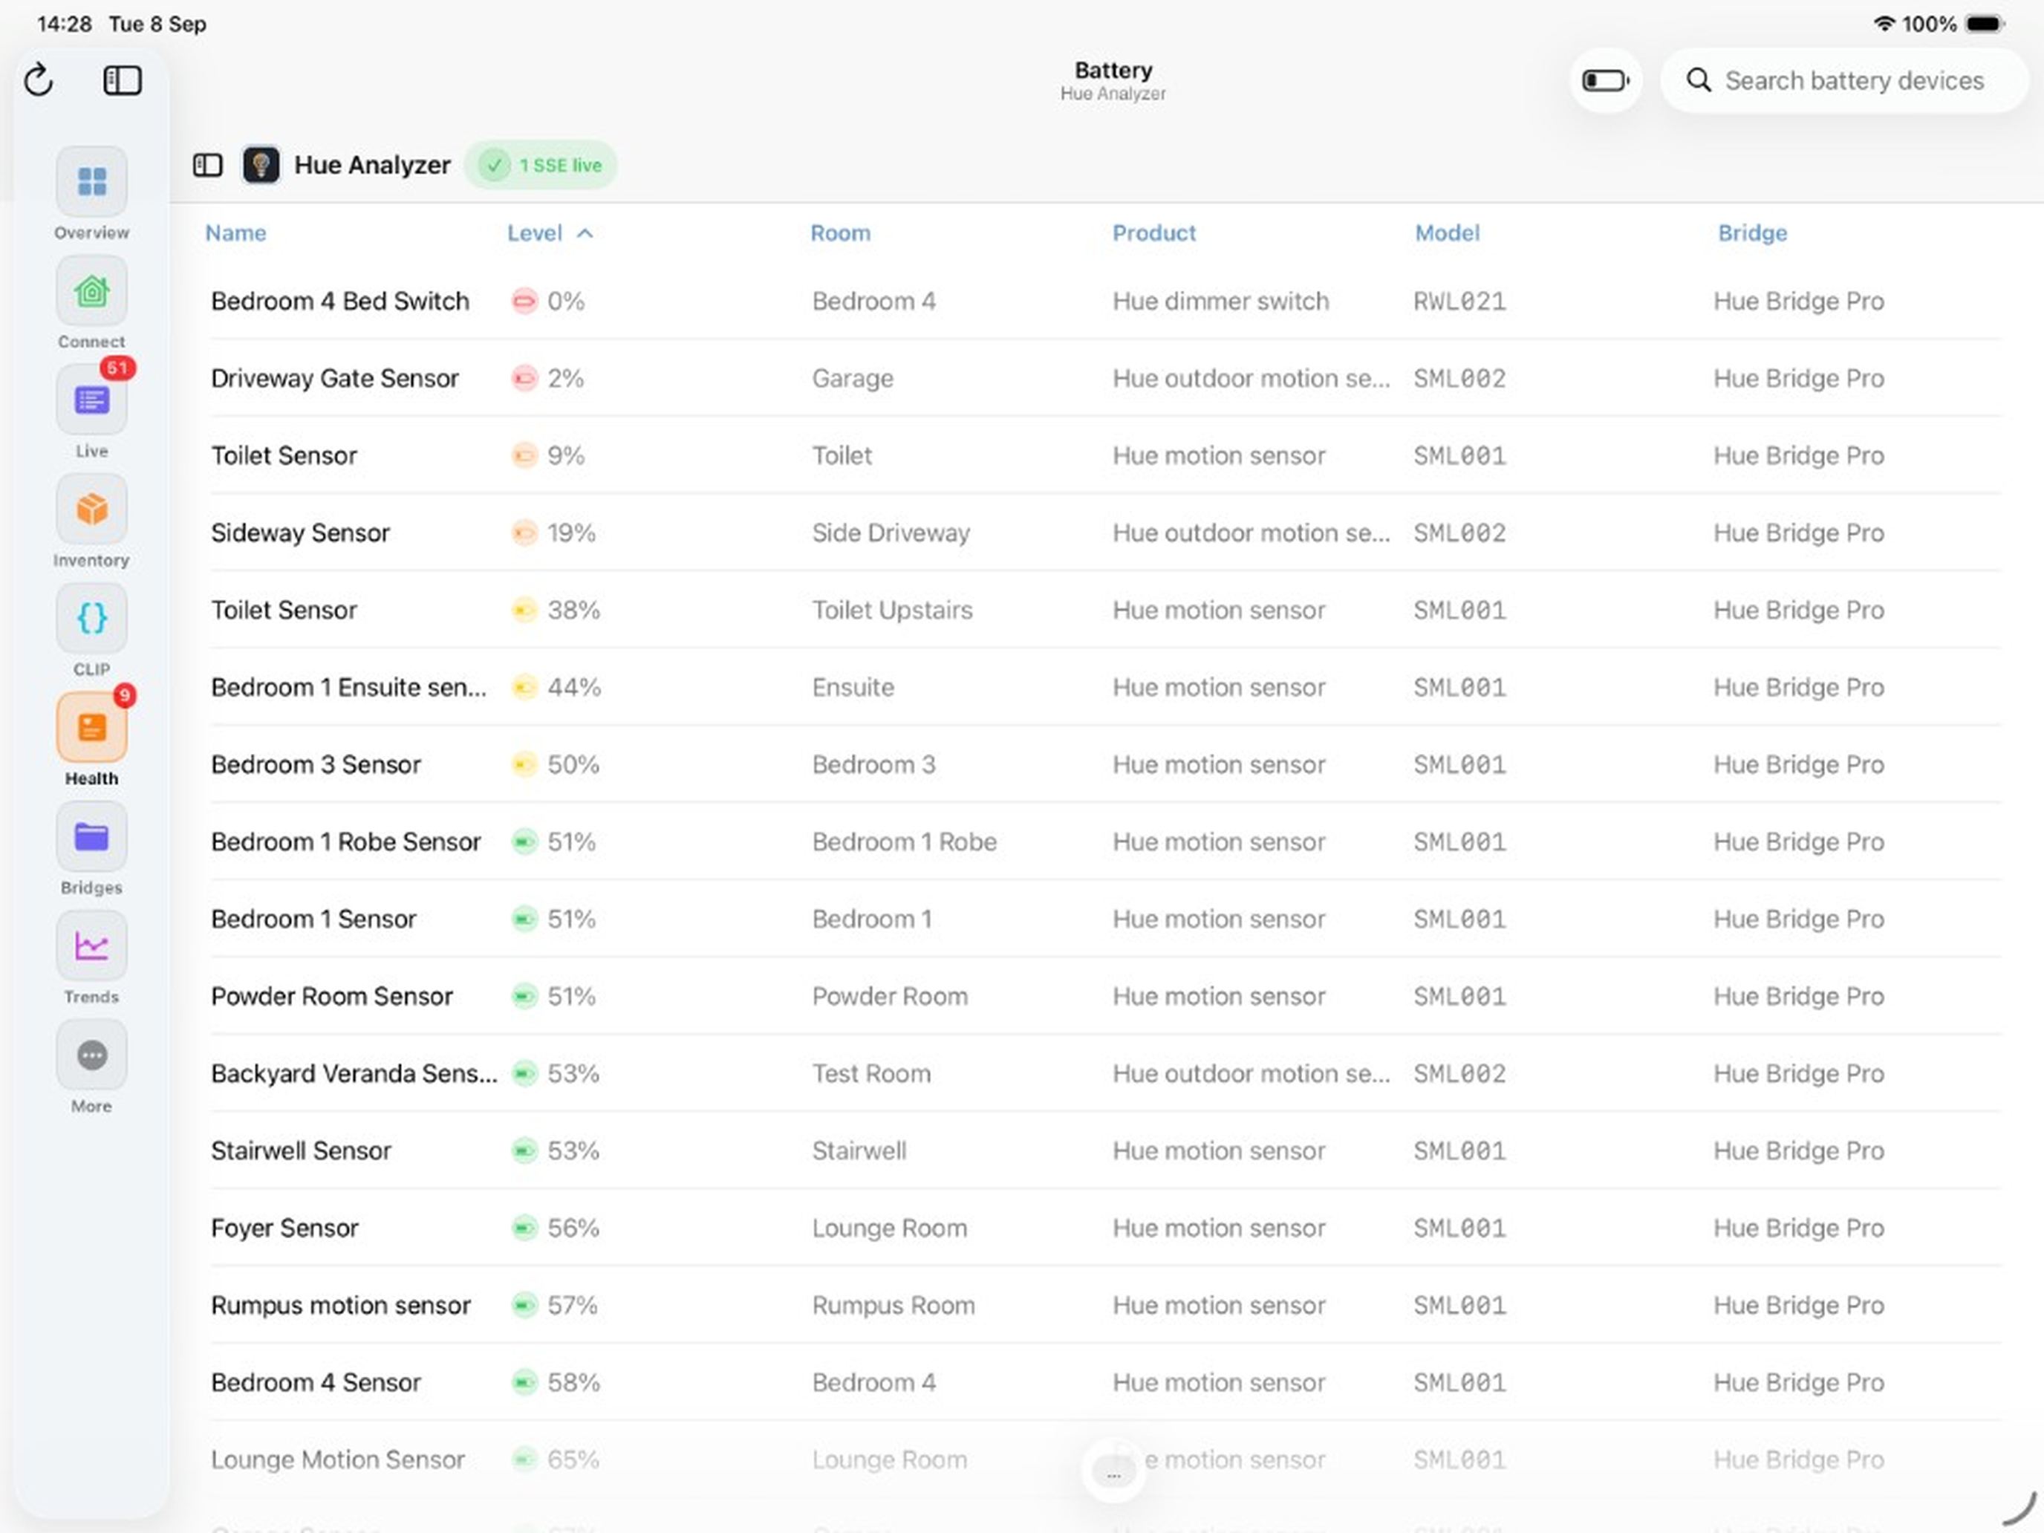The width and height of the screenshot is (2044, 1533).
Task: Select the Bedroom 3 Sensor row
Action: pyautogui.click(x=1105, y=764)
